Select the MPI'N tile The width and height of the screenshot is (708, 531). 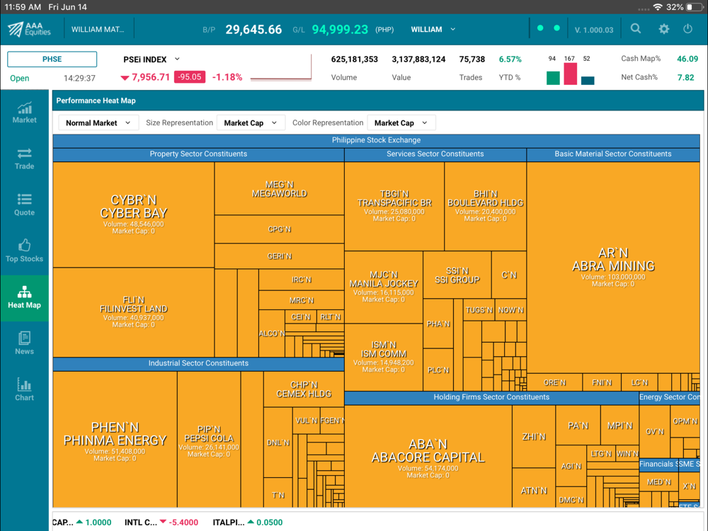pos(619,425)
